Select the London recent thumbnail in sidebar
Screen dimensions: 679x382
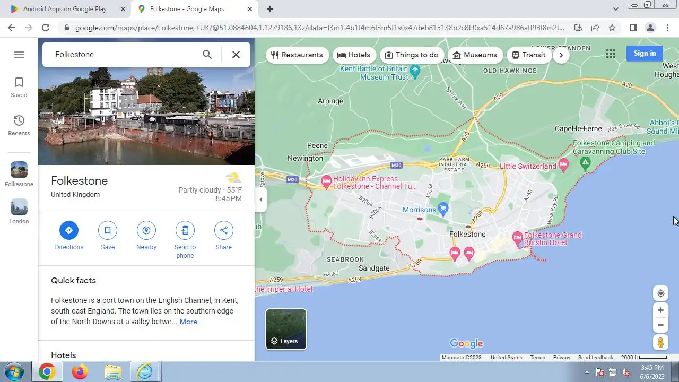(19, 212)
